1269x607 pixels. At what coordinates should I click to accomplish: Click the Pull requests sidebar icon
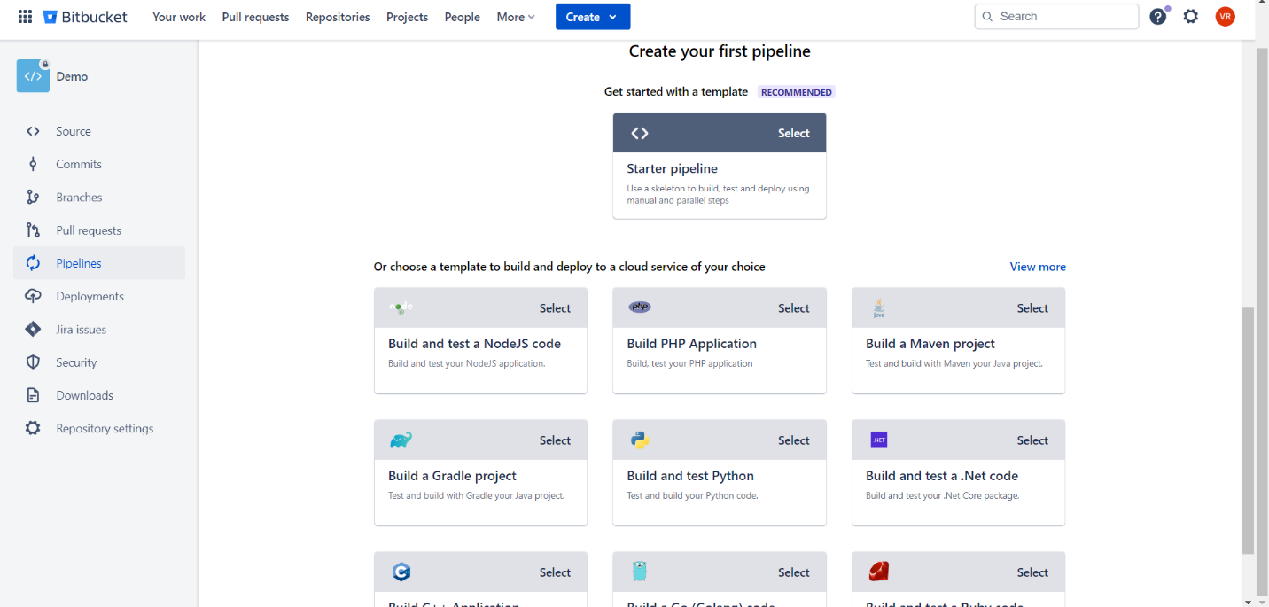click(x=33, y=230)
